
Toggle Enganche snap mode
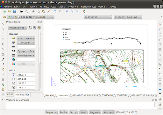(x=51, y=112)
